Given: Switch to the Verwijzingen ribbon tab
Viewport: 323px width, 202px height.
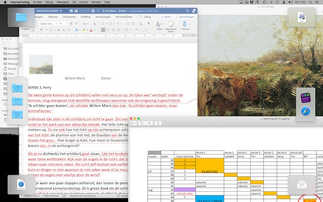Looking at the screenshot, I should [103, 17].
